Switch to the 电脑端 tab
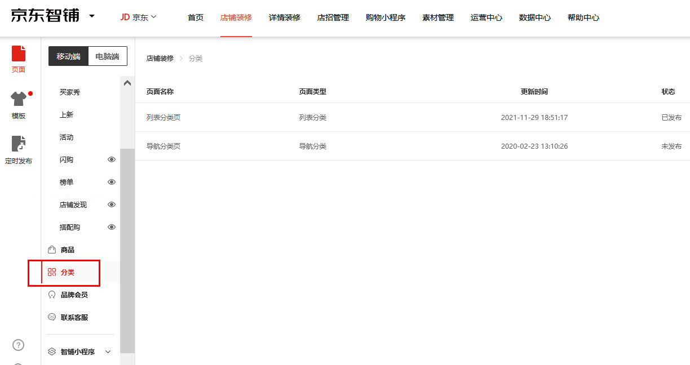690x365 pixels. (108, 56)
